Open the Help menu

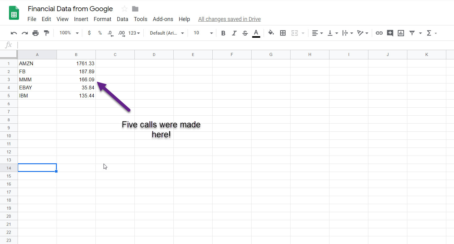[184, 19]
